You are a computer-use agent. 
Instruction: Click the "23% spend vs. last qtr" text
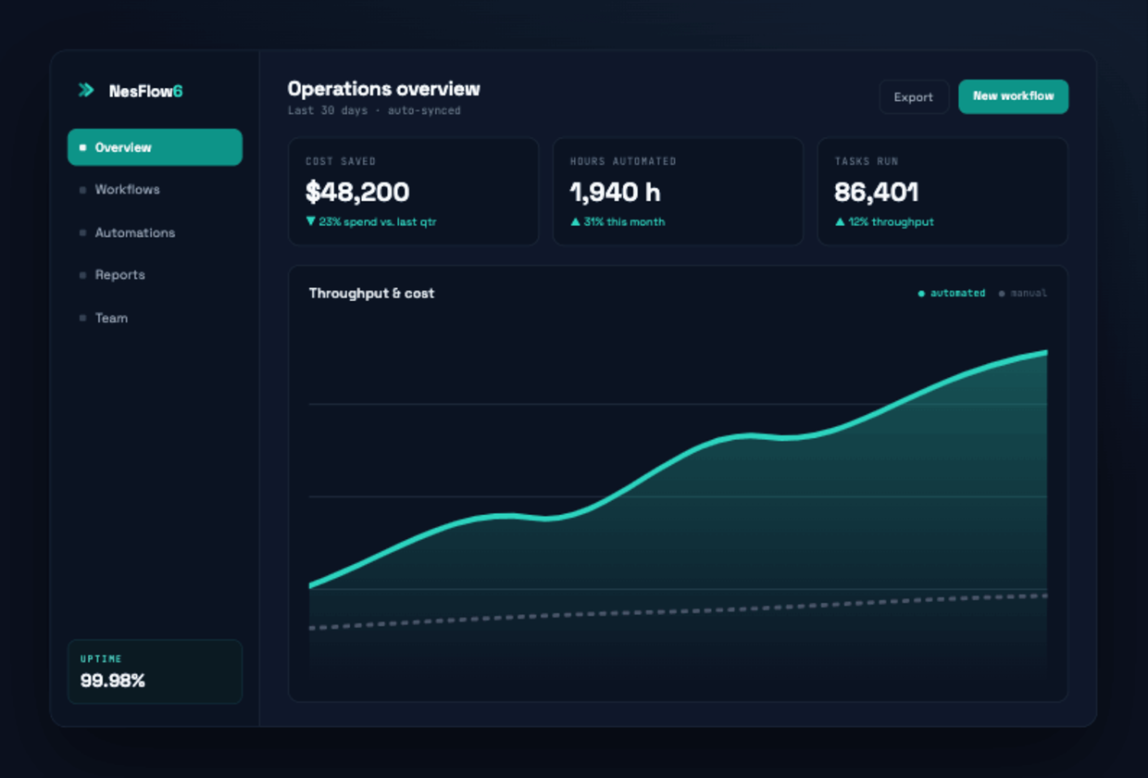point(378,222)
